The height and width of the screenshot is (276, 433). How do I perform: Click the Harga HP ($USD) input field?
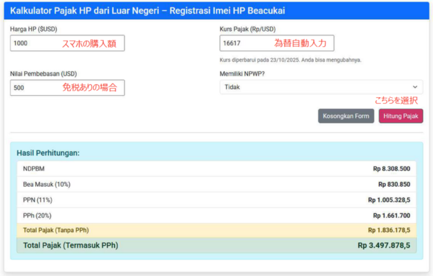click(x=34, y=43)
